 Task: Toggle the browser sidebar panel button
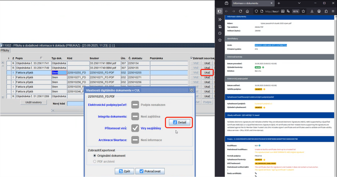click(x=220, y=11)
